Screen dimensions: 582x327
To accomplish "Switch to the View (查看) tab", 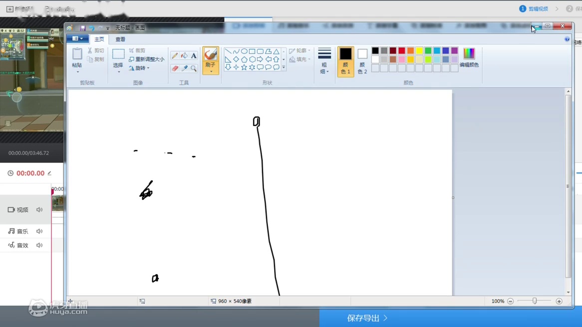I will coord(120,39).
